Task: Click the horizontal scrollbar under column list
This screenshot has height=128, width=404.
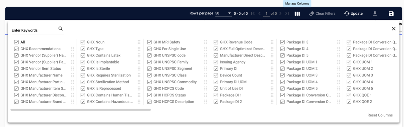Action: [x=81, y=110]
